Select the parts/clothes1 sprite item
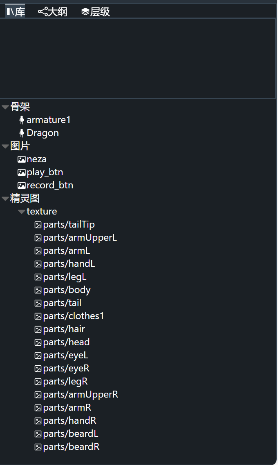278x465 pixels. tap(69, 316)
